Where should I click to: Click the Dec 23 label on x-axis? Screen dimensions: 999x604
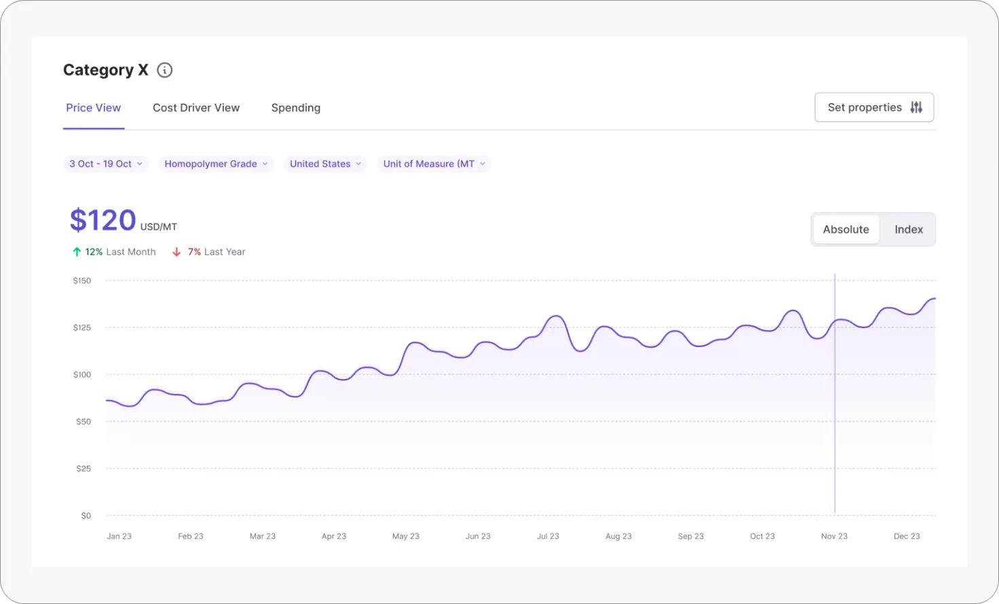pos(907,536)
